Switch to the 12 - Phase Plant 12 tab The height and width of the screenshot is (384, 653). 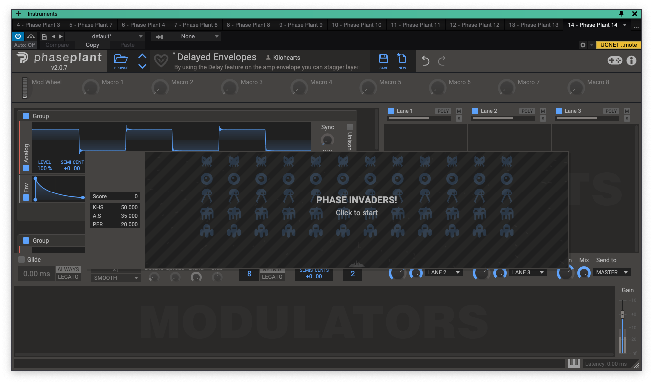[474, 25]
